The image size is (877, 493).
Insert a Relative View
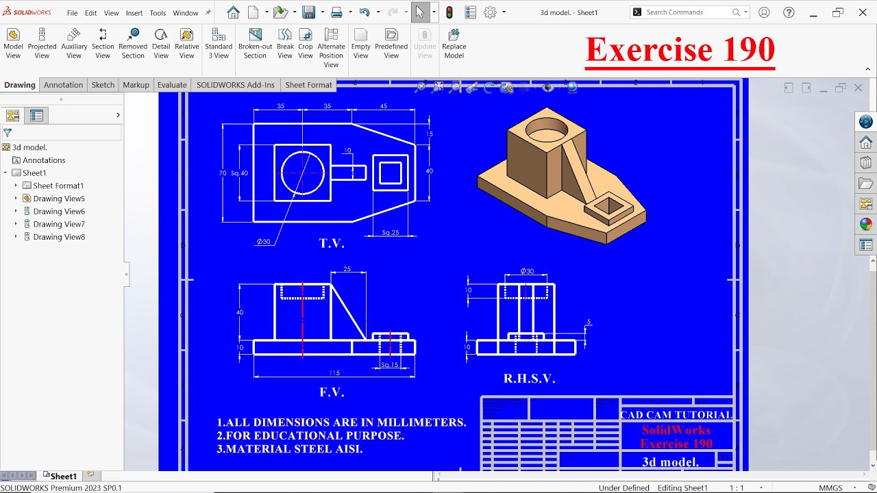coord(186,44)
